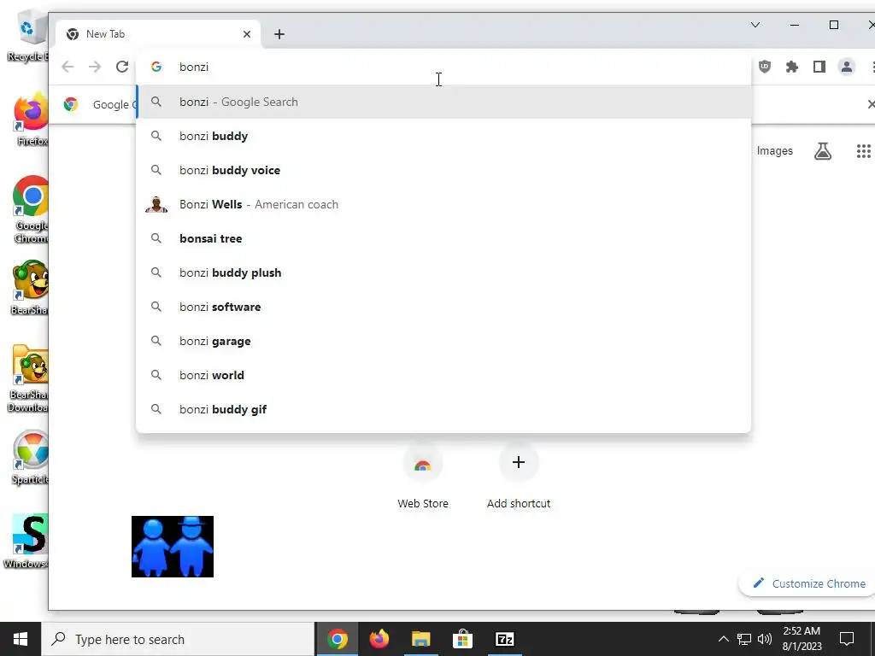The image size is (875, 656).
Task: Click the taskbar search box
Action: coord(179,639)
